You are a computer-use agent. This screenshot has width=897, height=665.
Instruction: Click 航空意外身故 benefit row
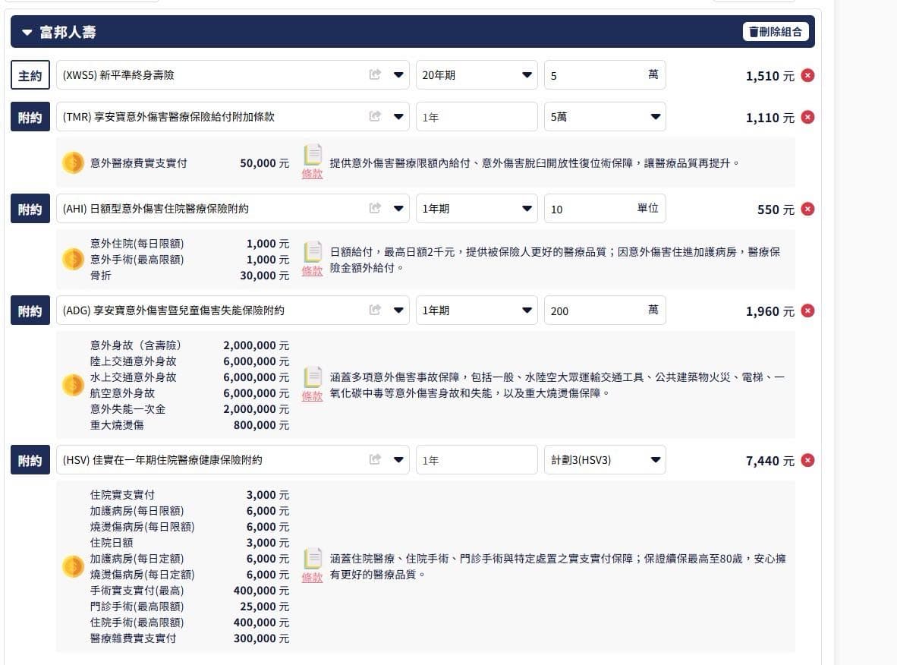pyautogui.click(x=190, y=393)
